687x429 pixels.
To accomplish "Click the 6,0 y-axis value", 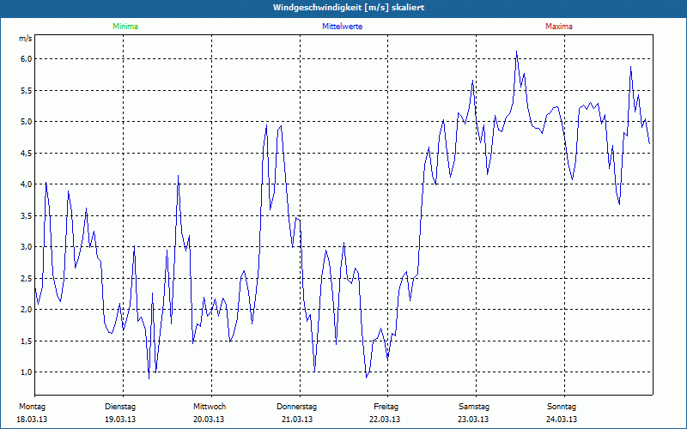I will click(x=26, y=59).
